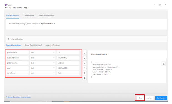The width and height of the screenshot is (172, 104).
Task: Open type dropdown for platformVersion
Action: click(42, 52)
